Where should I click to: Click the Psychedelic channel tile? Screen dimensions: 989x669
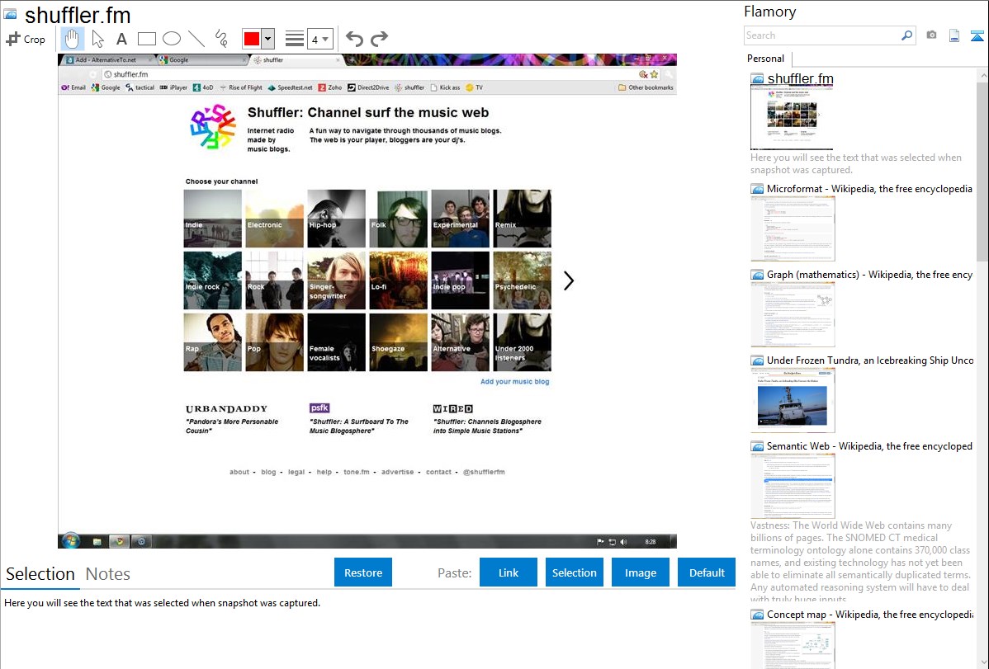pyautogui.click(x=523, y=280)
